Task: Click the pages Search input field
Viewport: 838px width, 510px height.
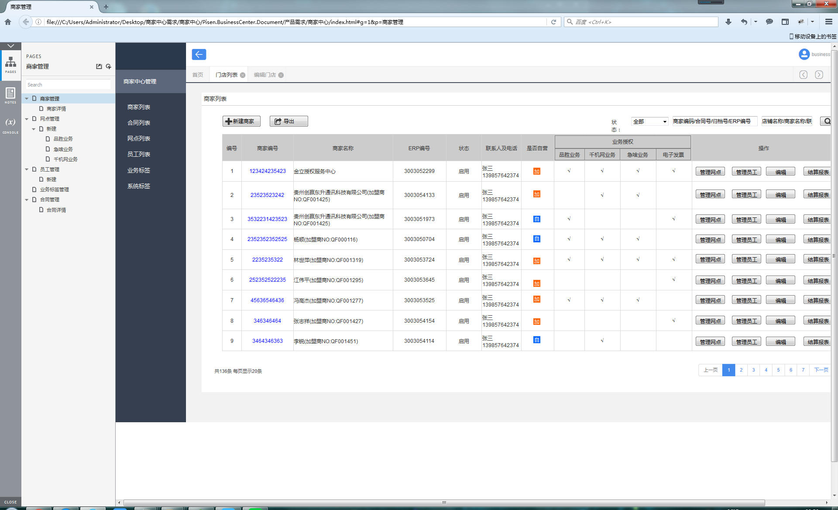Action: [68, 85]
